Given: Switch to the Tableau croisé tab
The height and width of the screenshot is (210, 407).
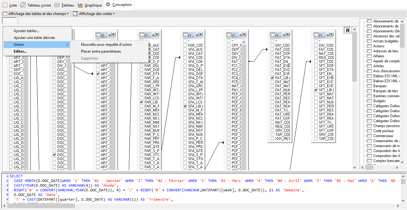Looking at the screenshot, I should [36, 5].
